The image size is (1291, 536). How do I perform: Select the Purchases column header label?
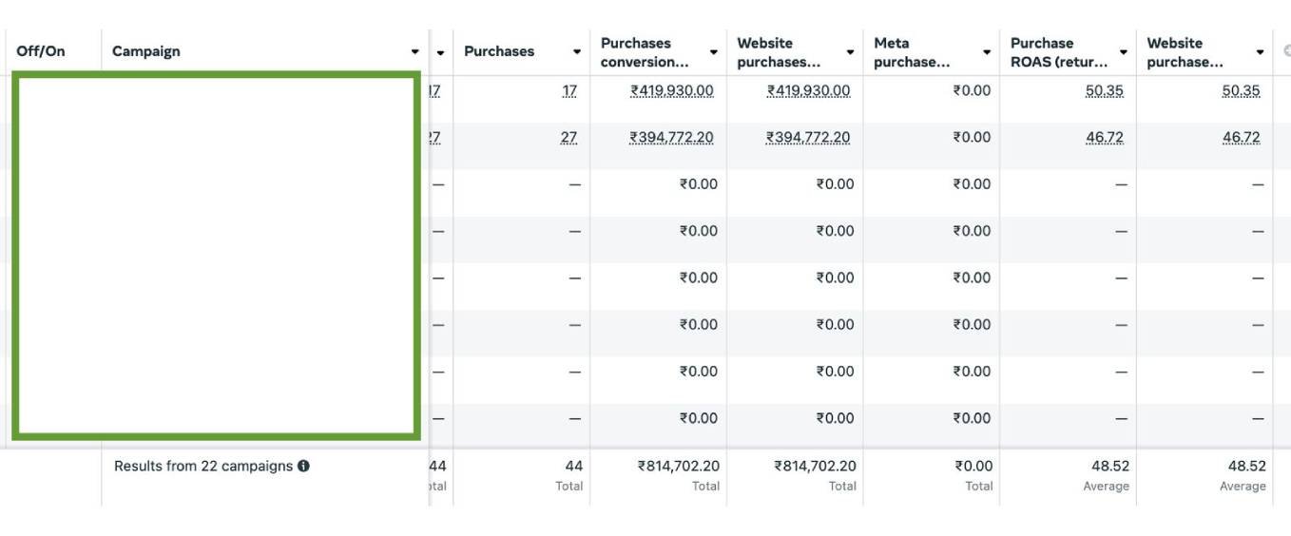point(499,51)
